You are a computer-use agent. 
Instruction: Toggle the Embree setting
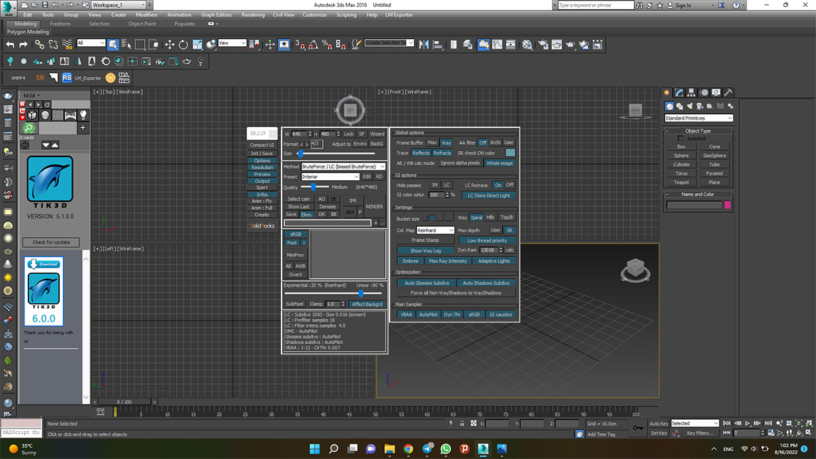click(x=411, y=261)
